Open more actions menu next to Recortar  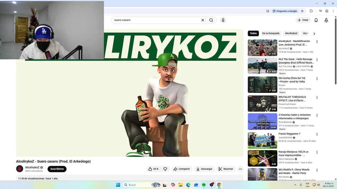click(x=240, y=169)
